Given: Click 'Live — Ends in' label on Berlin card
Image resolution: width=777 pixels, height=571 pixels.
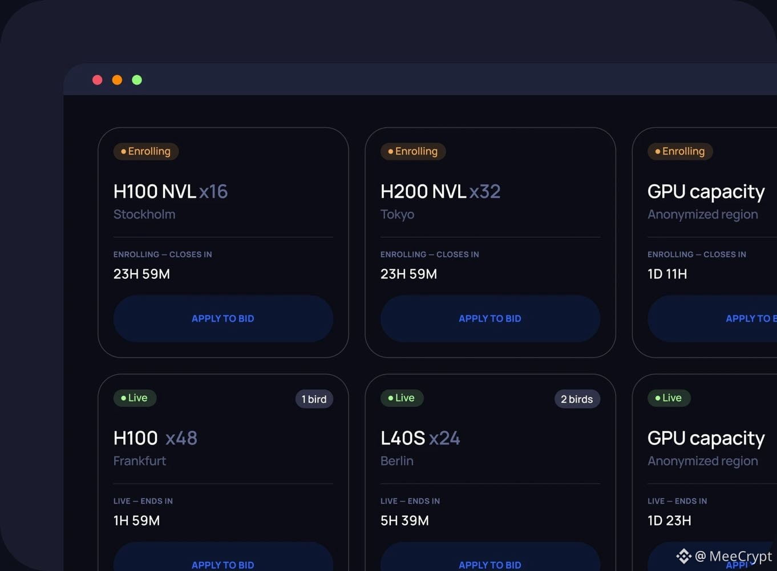Looking at the screenshot, I should point(410,501).
